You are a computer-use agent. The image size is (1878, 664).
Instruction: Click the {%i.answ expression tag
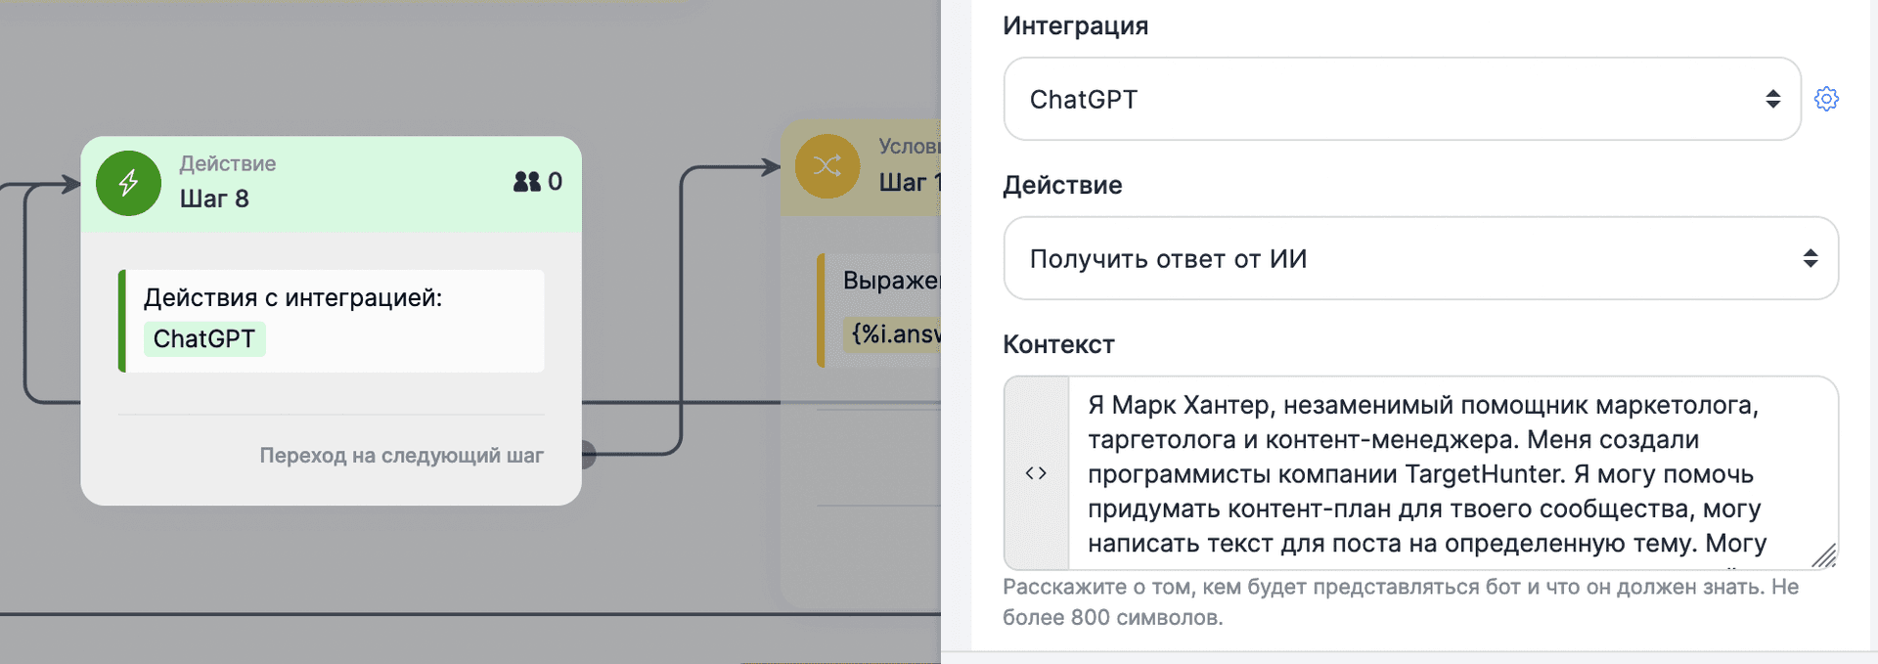coord(892,334)
